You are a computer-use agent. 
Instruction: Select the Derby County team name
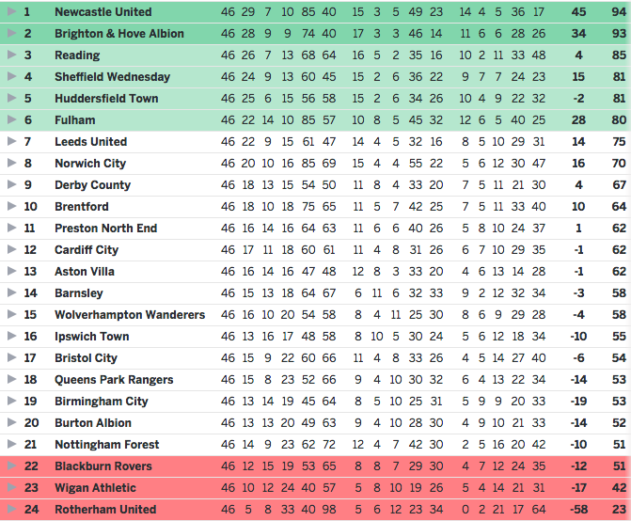click(92, 185)
